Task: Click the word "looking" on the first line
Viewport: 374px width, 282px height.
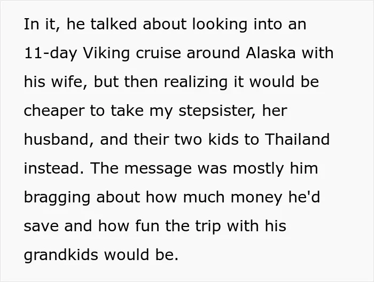Action: [x=220, y=25]
